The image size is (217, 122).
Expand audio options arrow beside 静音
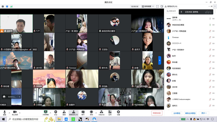point(9,113)
